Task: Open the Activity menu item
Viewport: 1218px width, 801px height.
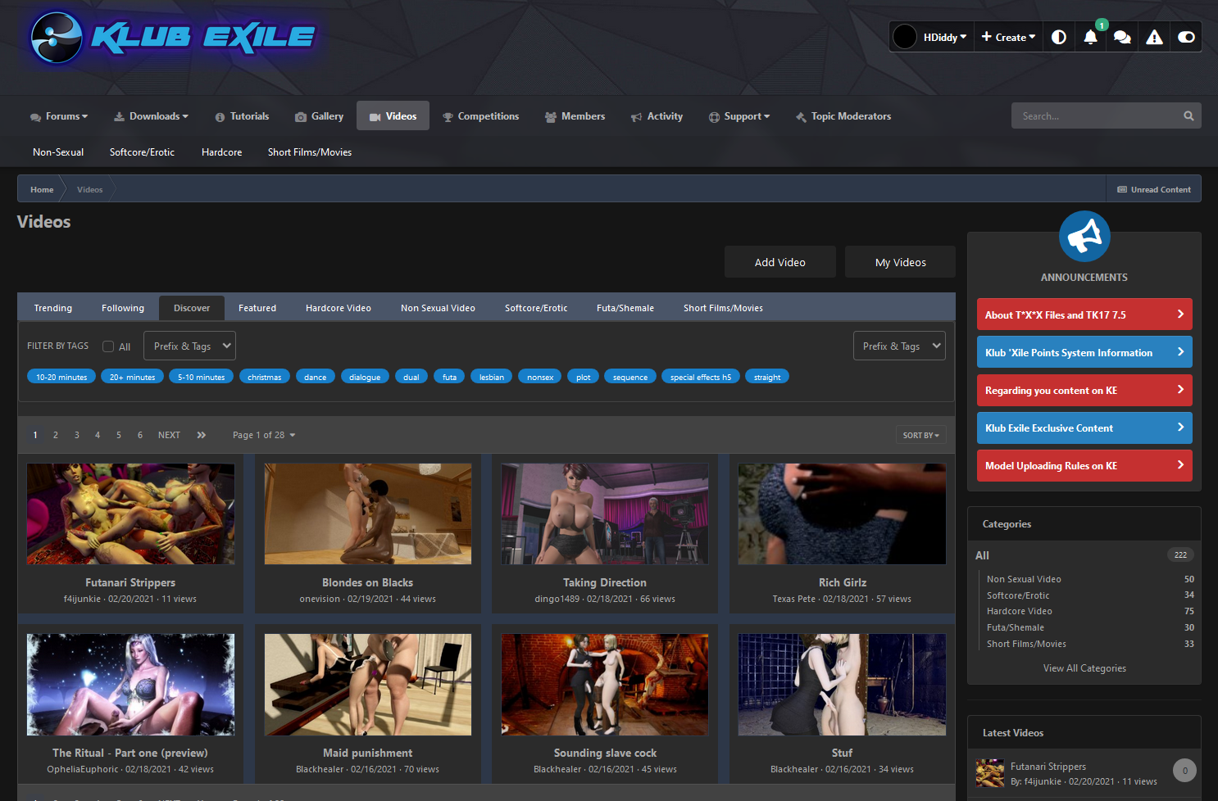Action: 657,116
